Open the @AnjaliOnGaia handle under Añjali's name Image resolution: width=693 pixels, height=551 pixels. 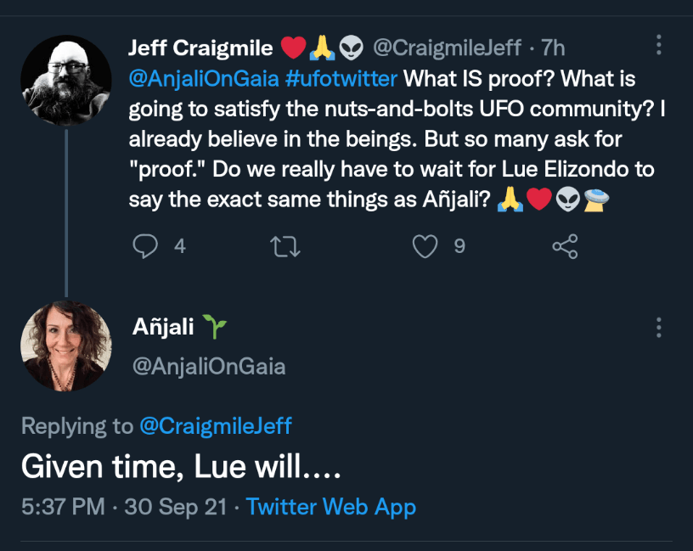(x=209, y=366)
